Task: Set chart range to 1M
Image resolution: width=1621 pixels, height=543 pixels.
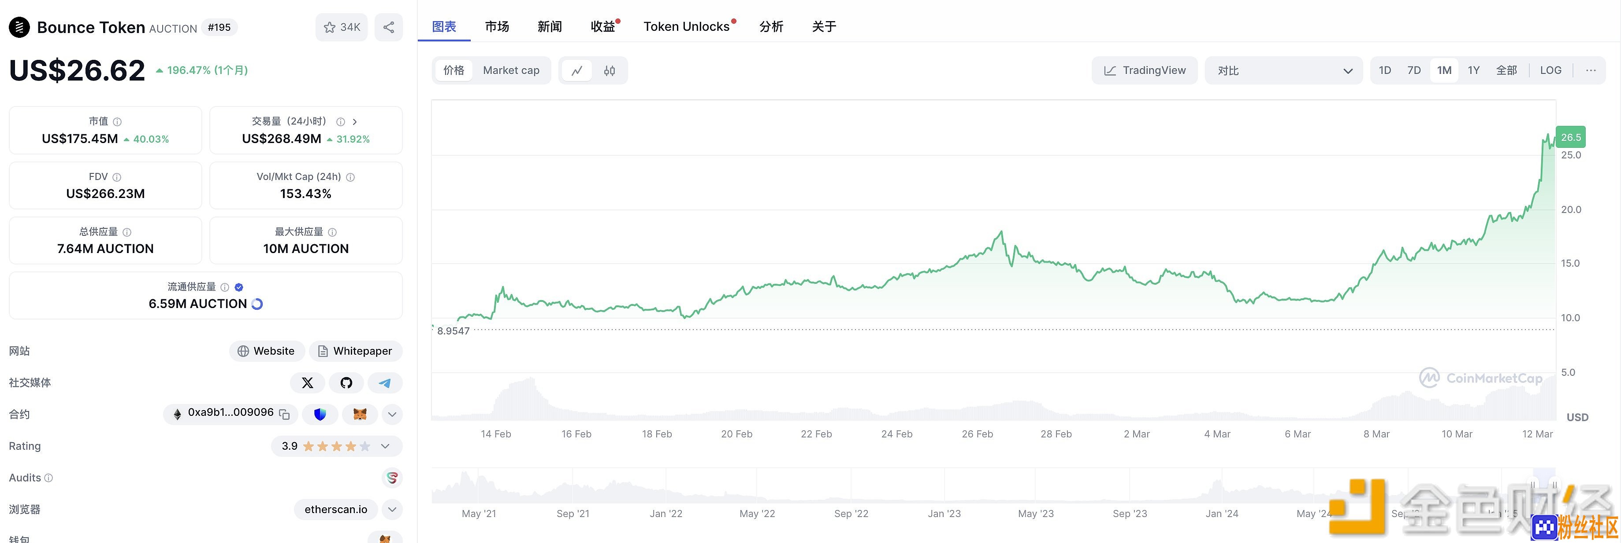Action: (x=1444, y=70)
